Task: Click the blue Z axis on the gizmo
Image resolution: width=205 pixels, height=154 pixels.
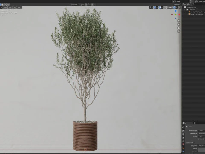Action: coord(176,11)
